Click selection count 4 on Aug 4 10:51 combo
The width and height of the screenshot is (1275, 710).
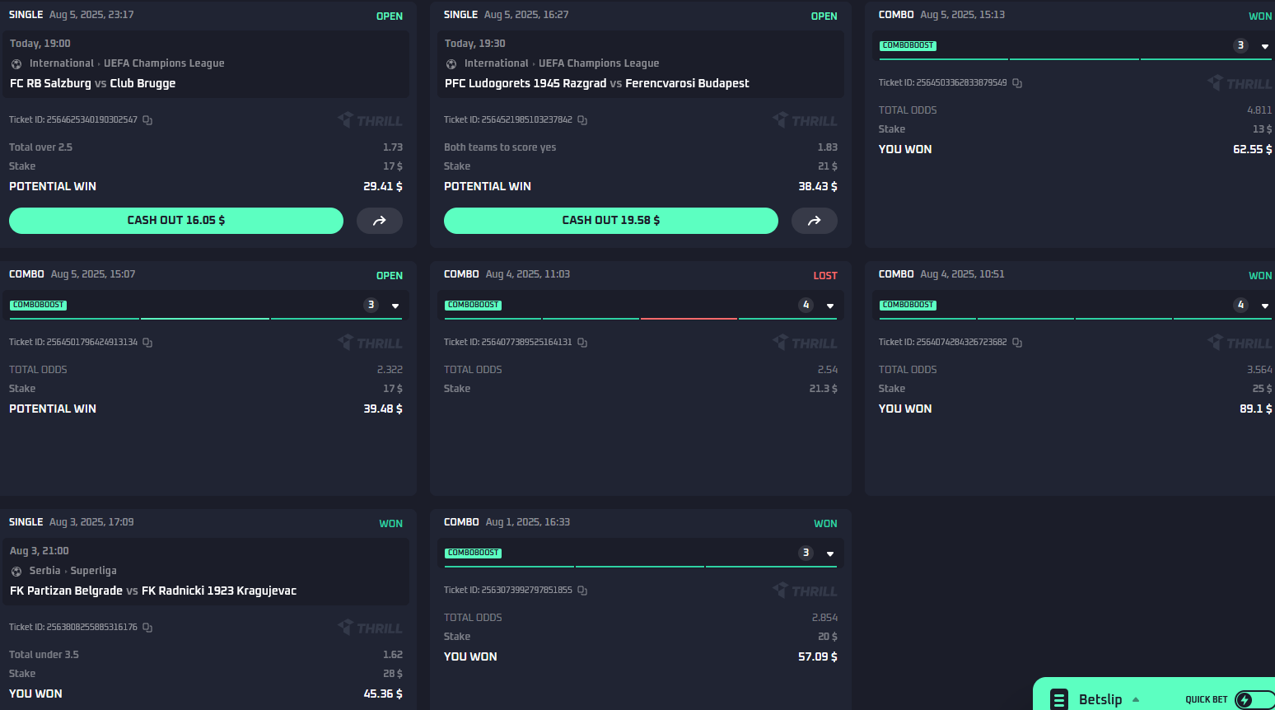[x=1241, y=305]
